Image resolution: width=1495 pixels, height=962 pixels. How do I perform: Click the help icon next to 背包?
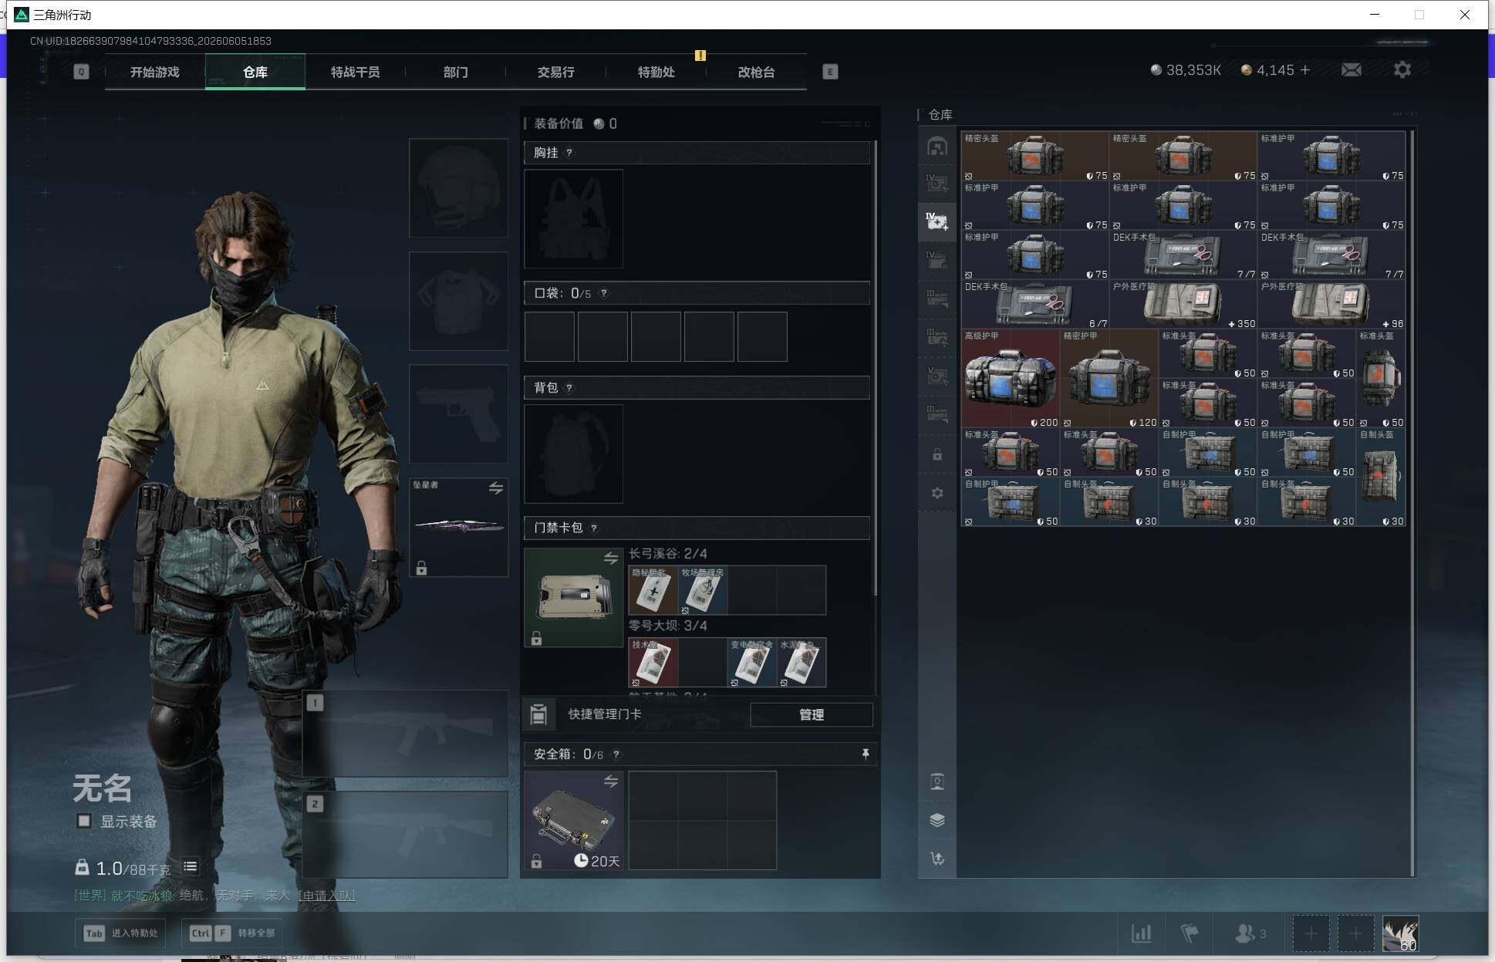[569, 387]
